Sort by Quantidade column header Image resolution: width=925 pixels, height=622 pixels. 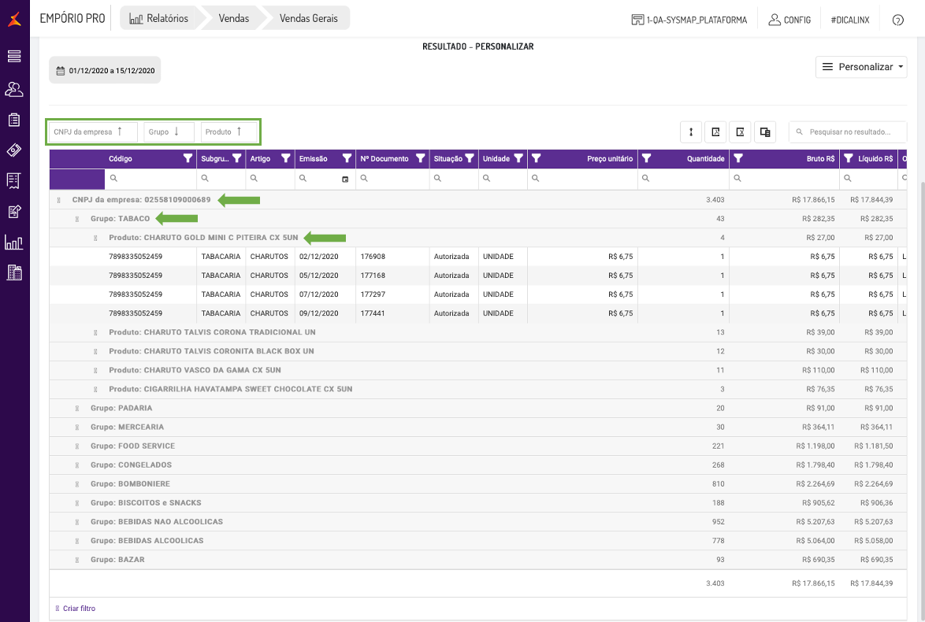pyautogui.click(x=705, y=158)
